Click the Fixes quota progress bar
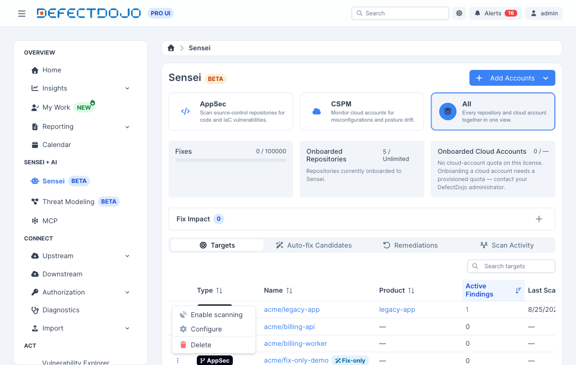This screenshot has height=365, width=576. click(x=230, y=160)
